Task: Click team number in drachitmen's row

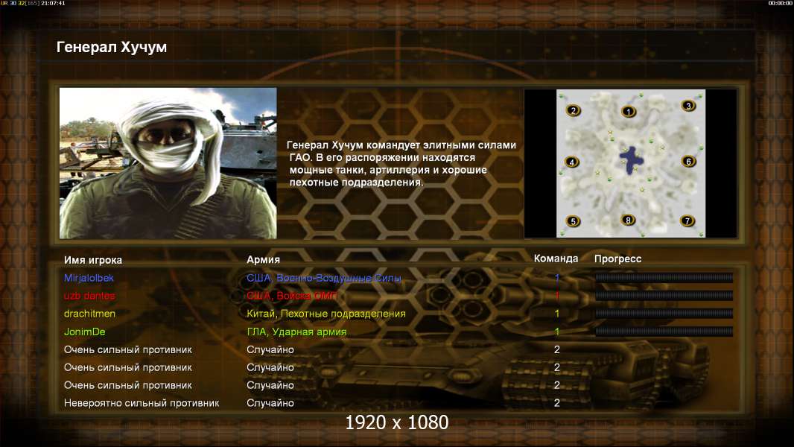Action: [x=557, y=314]
